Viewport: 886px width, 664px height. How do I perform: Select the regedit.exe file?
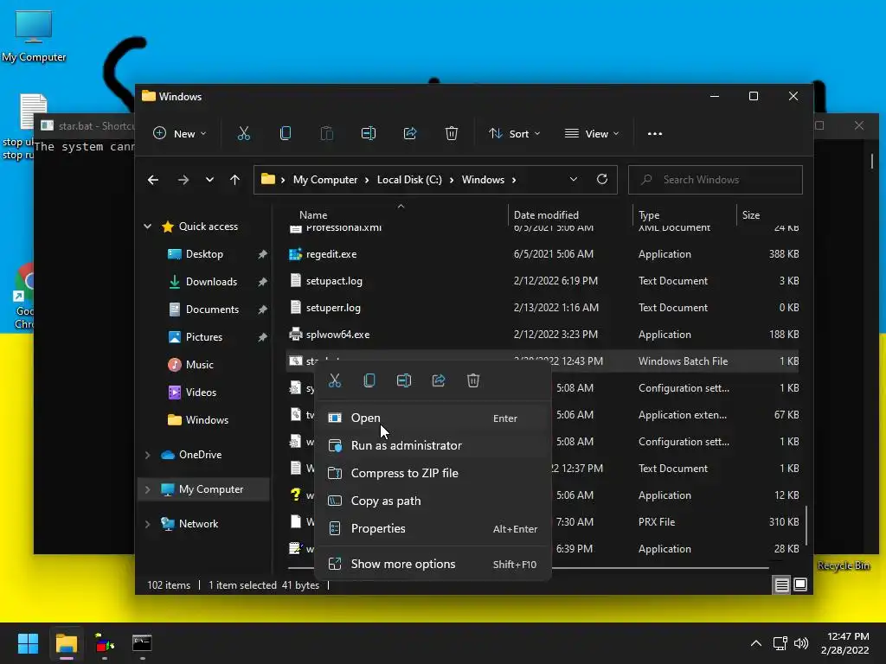coord(543,254)
